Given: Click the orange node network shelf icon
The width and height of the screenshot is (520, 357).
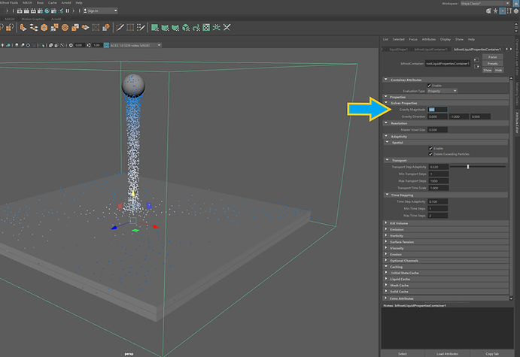Looking at the screenshot, I should [34, 28].
